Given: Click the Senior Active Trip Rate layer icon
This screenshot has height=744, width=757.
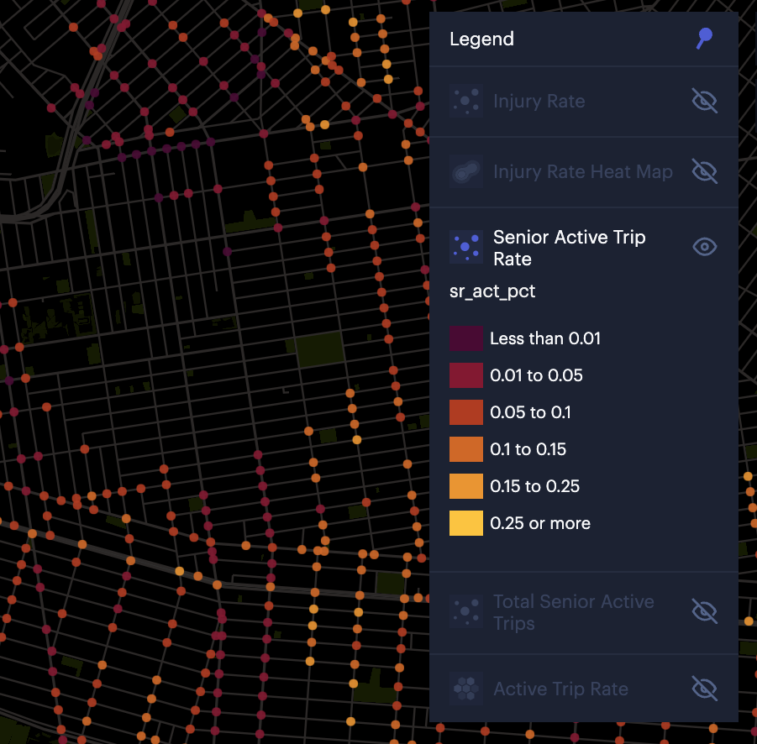Looking at the screenshot, I should click(466, 247).
